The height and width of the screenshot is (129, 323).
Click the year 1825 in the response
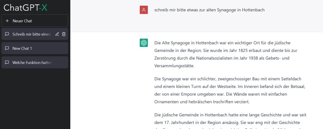click(x=247, y=50)
